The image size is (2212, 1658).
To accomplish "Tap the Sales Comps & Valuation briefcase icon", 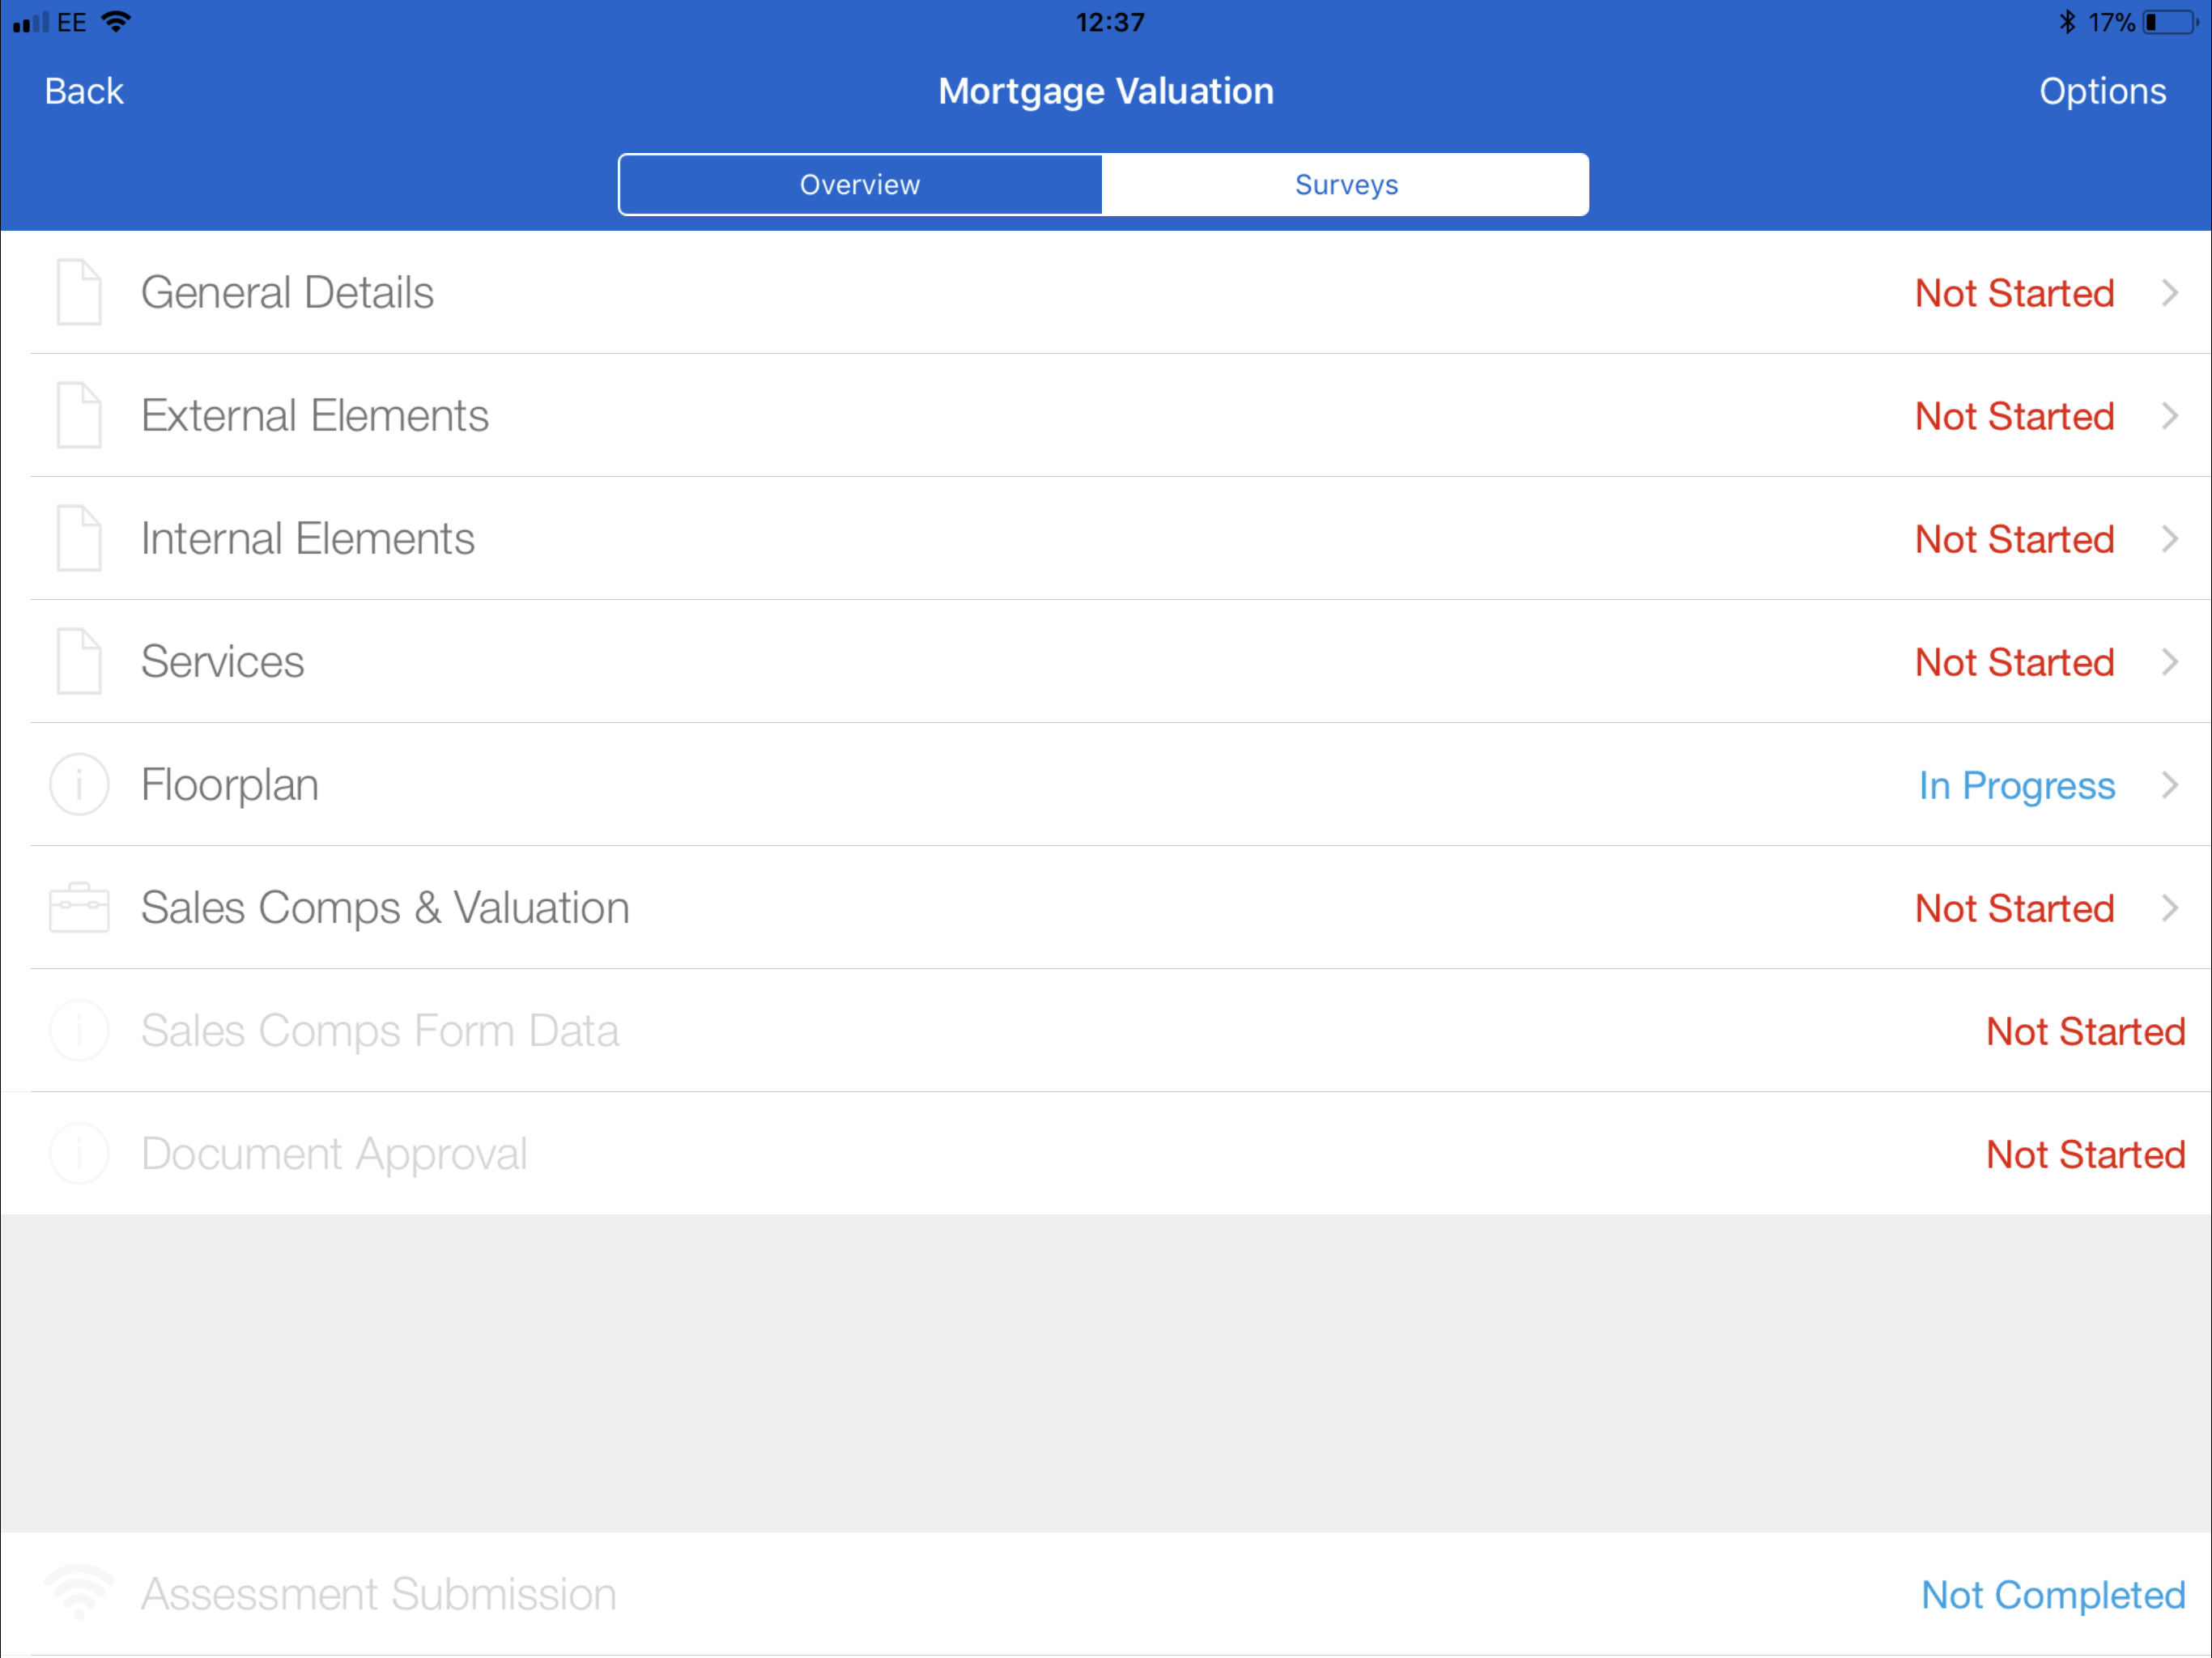I will click(x=79, y=907).
